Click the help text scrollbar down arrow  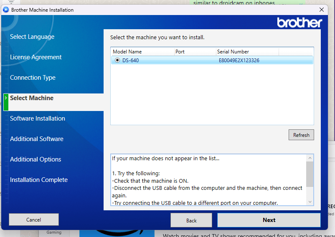coord(310,202)
